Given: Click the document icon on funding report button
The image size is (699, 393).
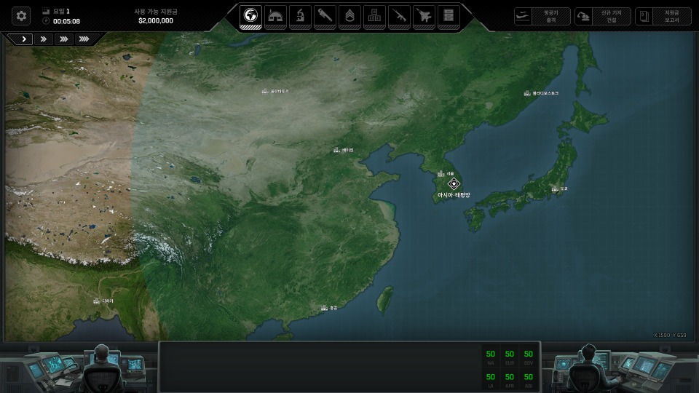Looking at the screenshot, I should tap(644, 17).
